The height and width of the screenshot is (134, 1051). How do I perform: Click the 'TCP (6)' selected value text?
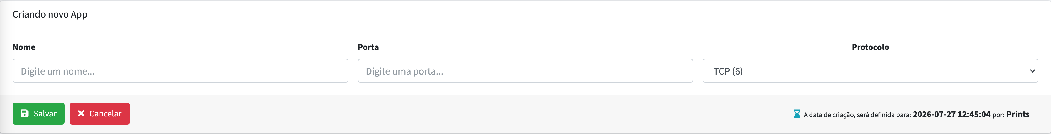click(728, 71)
